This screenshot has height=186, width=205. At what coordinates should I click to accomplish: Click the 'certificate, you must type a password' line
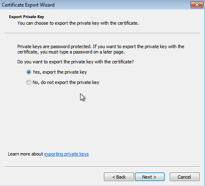pos(71,52)
